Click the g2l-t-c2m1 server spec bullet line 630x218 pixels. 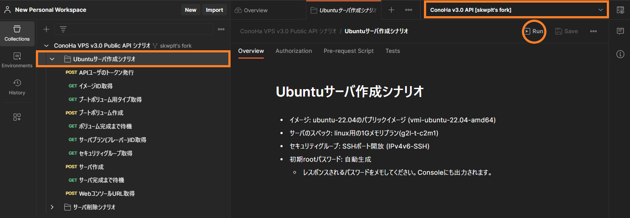point(364,133)
